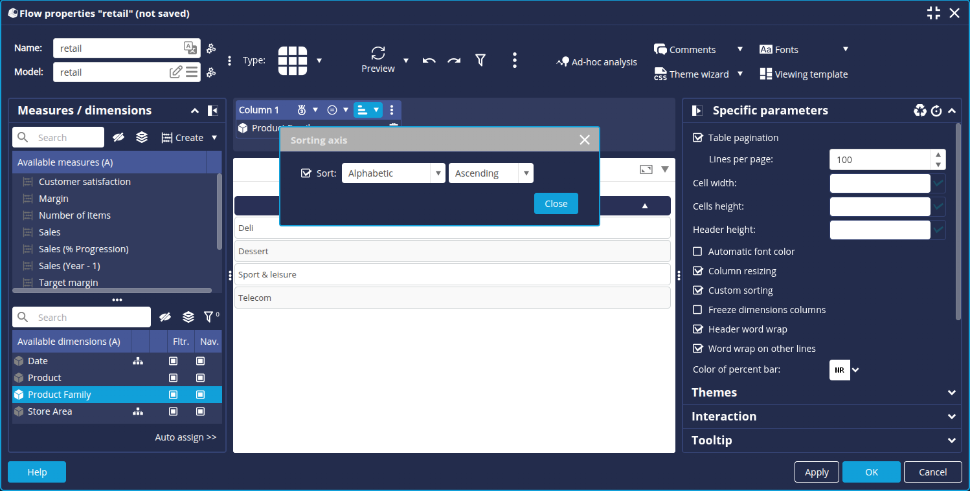Click the table chart type icon

(293, 61)
